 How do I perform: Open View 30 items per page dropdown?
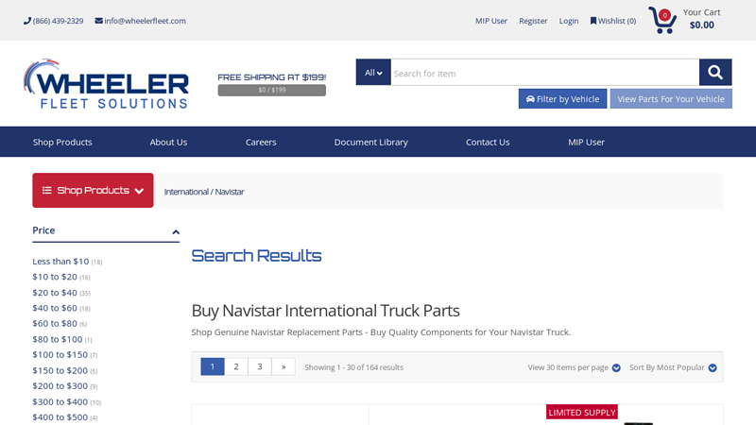575,367
